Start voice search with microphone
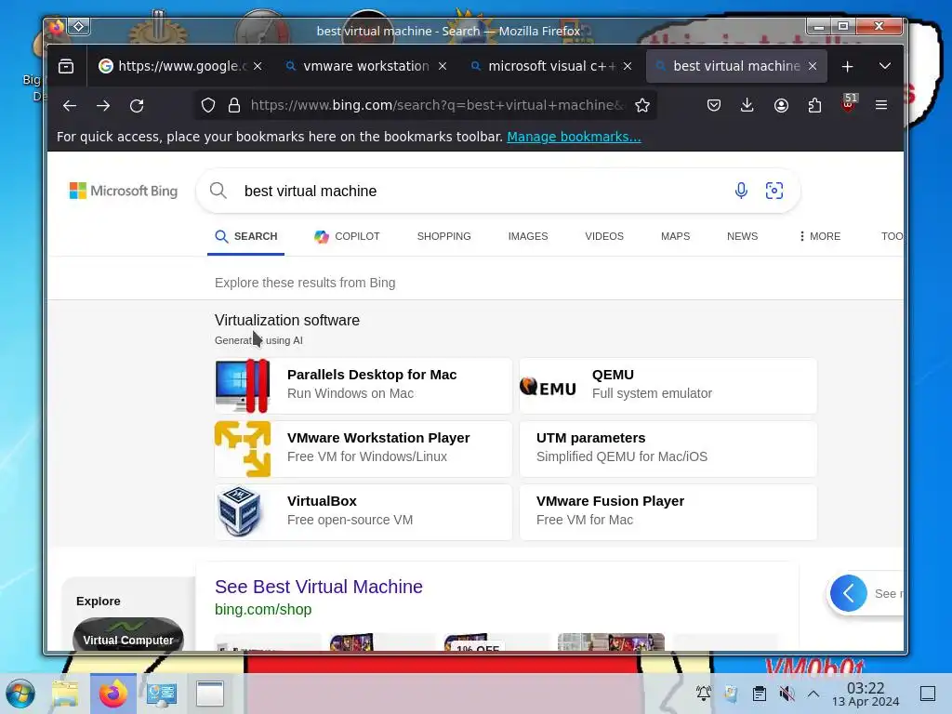The width and height of the screenshot is (952, 714). [x=741, y=191]
